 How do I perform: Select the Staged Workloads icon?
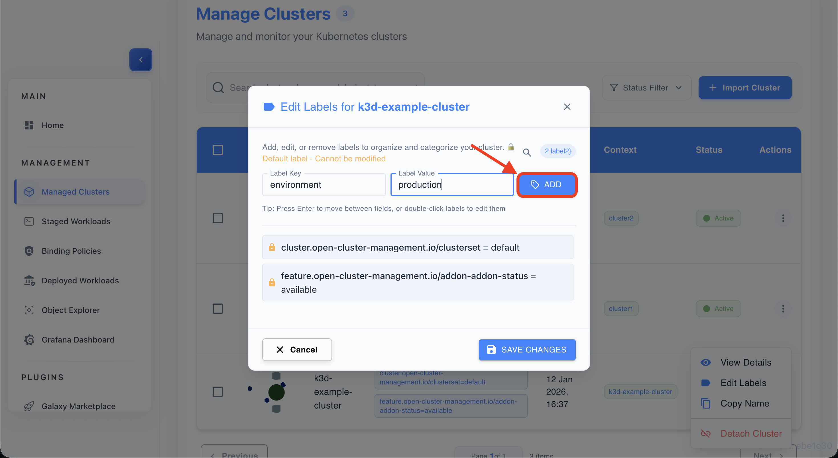[29, 221]
